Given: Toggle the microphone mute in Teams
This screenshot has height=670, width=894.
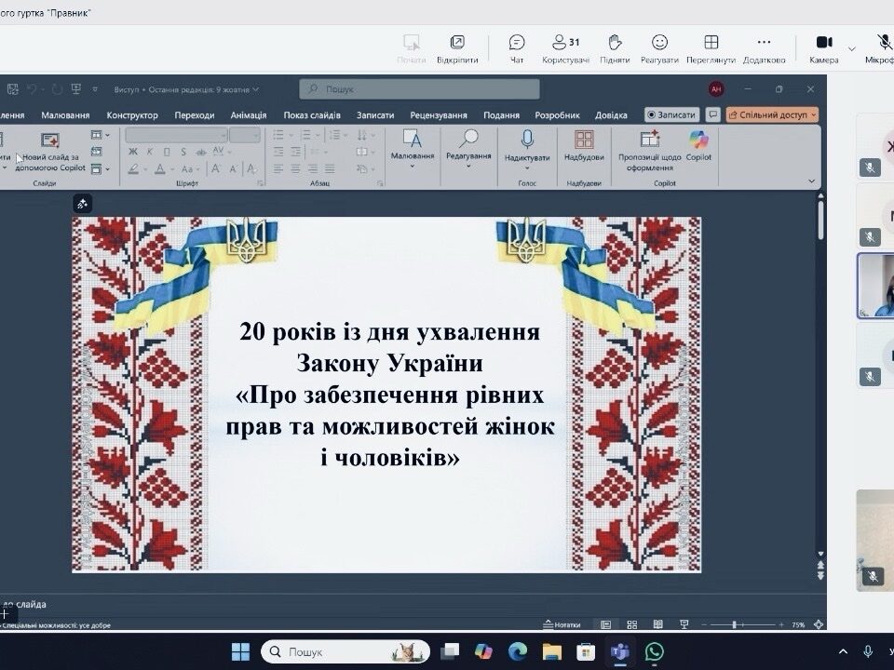Looking at the screenshot, I should 883,48.
